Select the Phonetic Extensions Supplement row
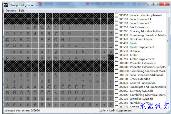Screen dimensions: 171x114 (140, 67)
